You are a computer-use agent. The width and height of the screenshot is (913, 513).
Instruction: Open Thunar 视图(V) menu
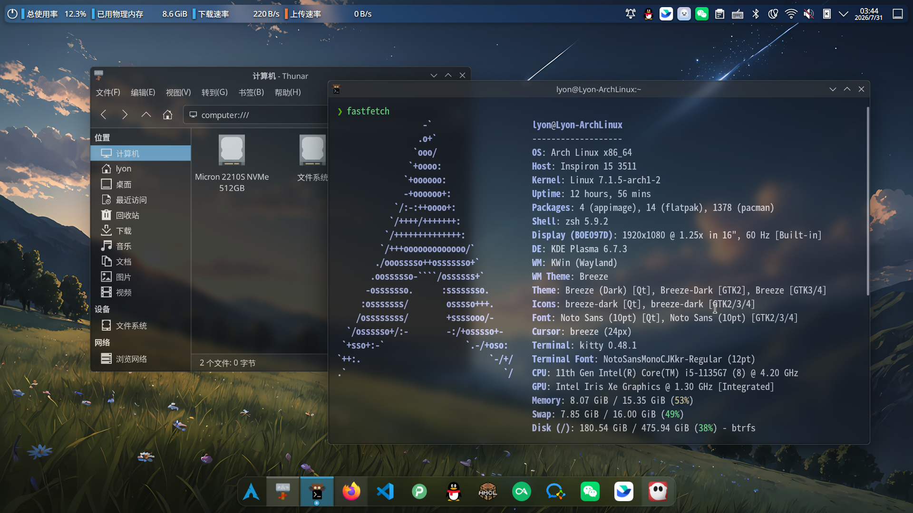178,92
